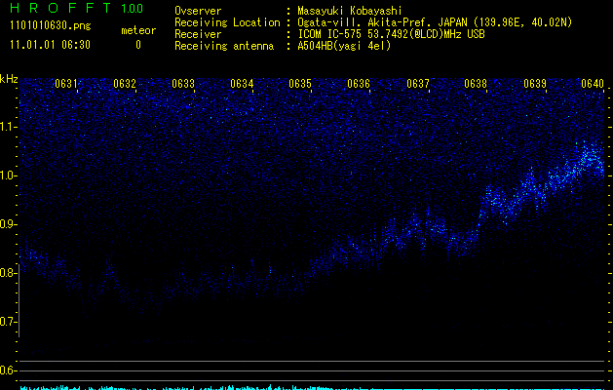Click the 0632 time marker
Viewport: 613px width, 390px height.
click(125, 84)
